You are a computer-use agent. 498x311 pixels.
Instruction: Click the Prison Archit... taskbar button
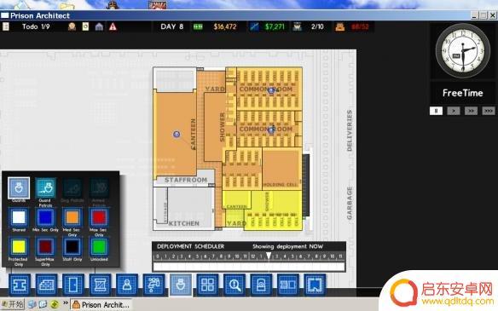click(101, 305)
